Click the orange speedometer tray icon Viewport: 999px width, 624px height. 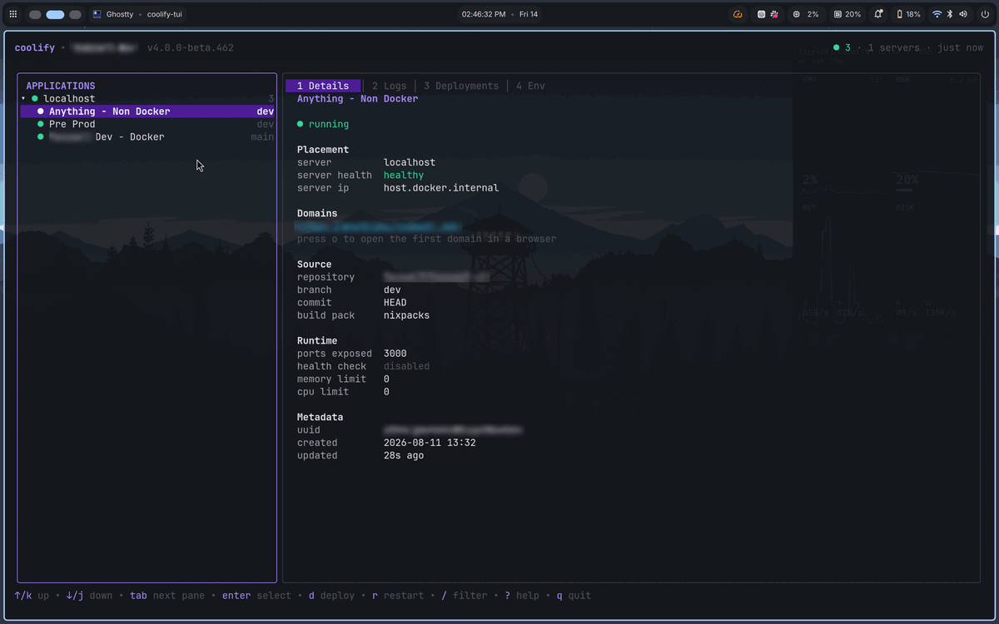click(x=738, y=14)
